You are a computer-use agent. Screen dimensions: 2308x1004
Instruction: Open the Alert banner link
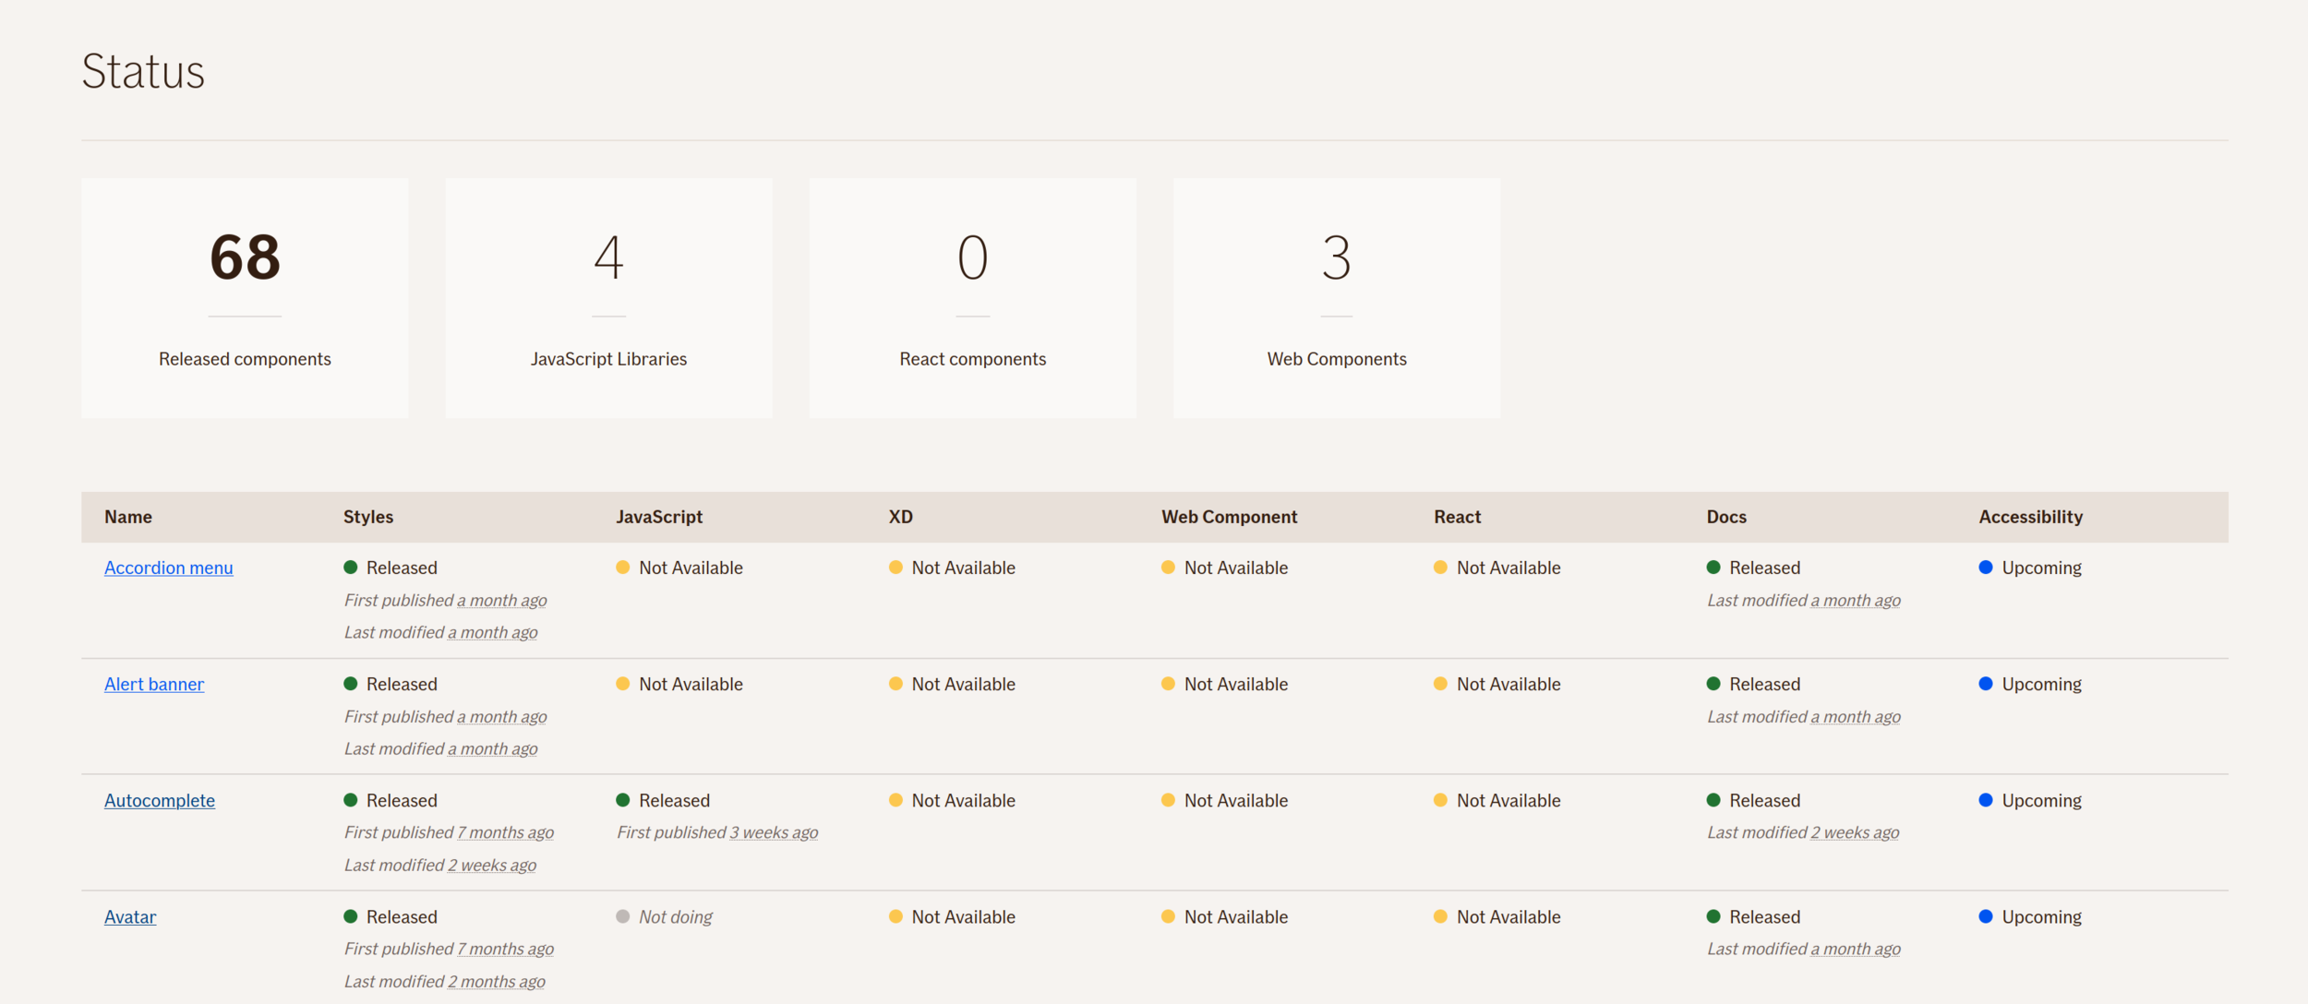(153, 685)
